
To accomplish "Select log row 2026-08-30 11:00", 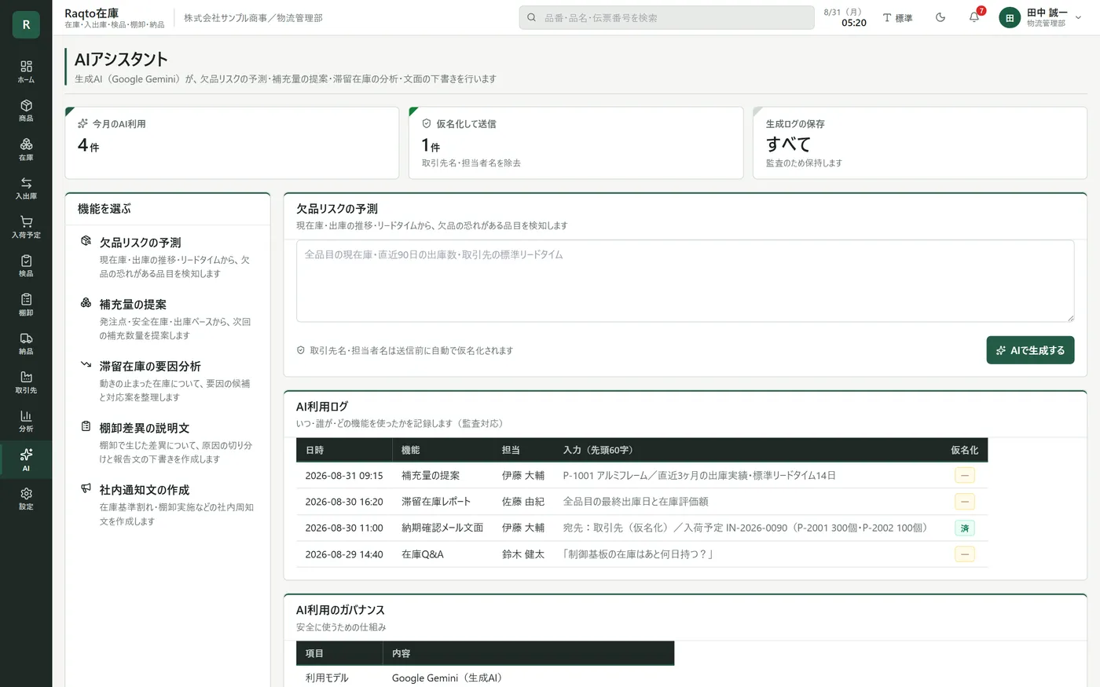I will coord(642,528).
